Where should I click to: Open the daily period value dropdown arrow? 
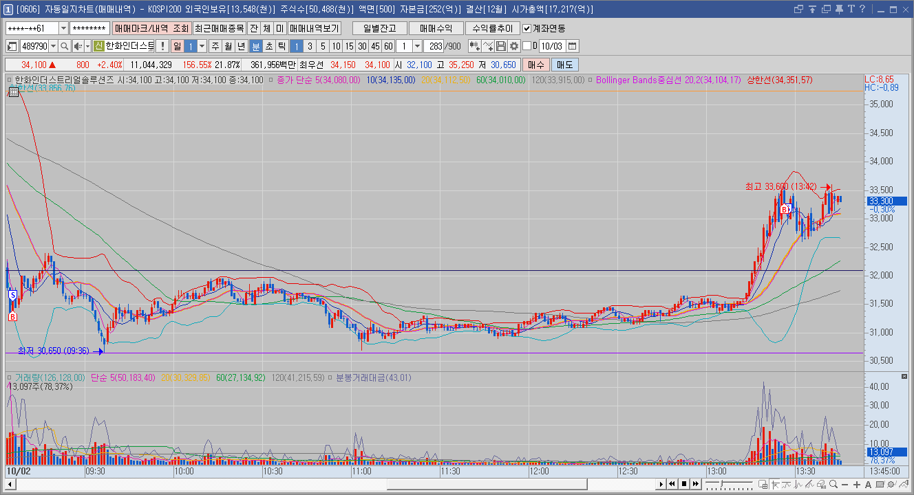[x=202, y=46]
